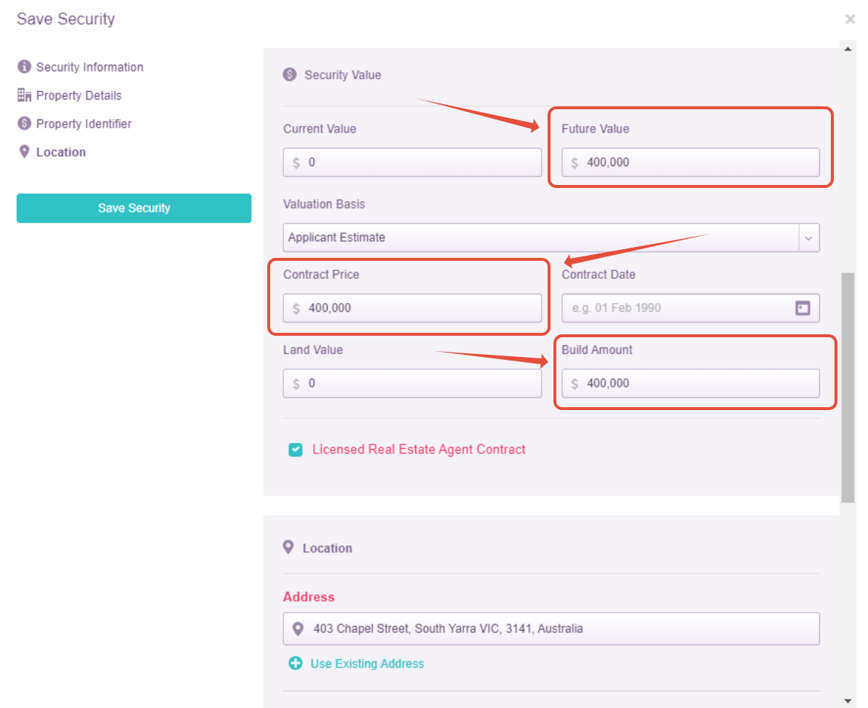
Task: Click the plus icon beside Use Existing Address
Action: coord(295,664)
